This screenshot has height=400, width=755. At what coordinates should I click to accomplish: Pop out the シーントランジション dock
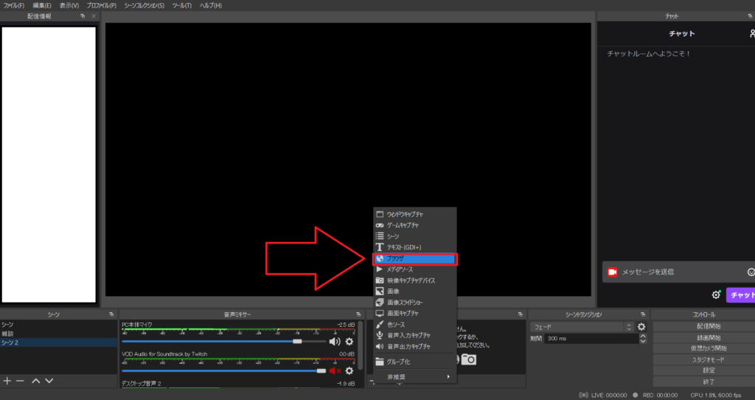pyautogui.click(x=643, y=314)
